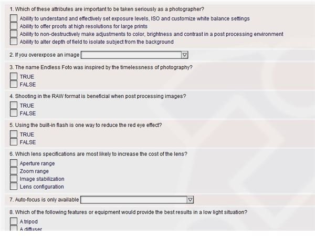Select the non-destructive adjustments ability checkbox
This screenshot has height=236, width=315.
pyautogui.click(x=14, y=34)
